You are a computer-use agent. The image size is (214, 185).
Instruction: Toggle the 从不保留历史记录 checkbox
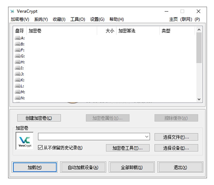[40, 148]
